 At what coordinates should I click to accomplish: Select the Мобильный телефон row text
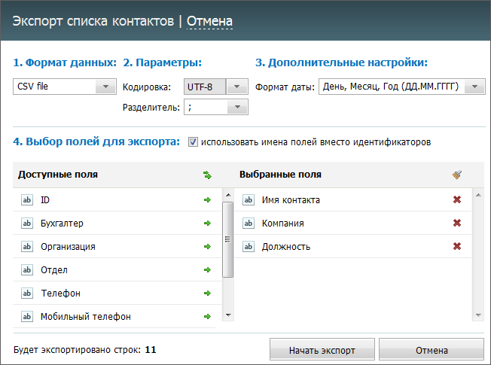point(86,317)
